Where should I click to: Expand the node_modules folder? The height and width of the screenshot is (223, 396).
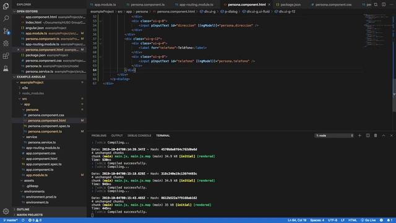[33, 94]
